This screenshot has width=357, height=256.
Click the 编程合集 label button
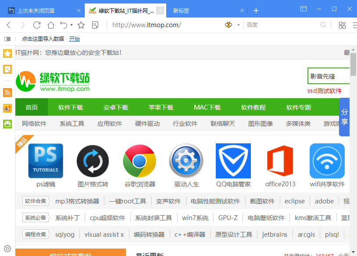coord(36,234)
